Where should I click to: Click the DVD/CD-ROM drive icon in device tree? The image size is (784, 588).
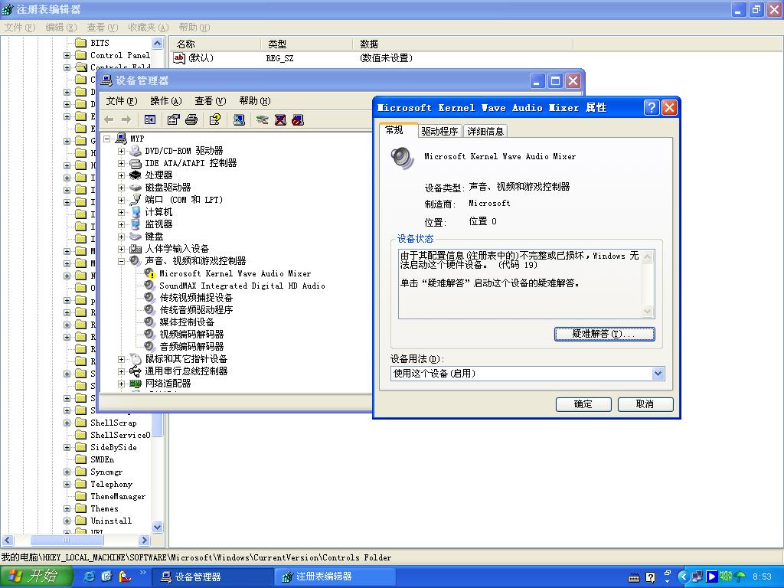click(x=135, y=151)
